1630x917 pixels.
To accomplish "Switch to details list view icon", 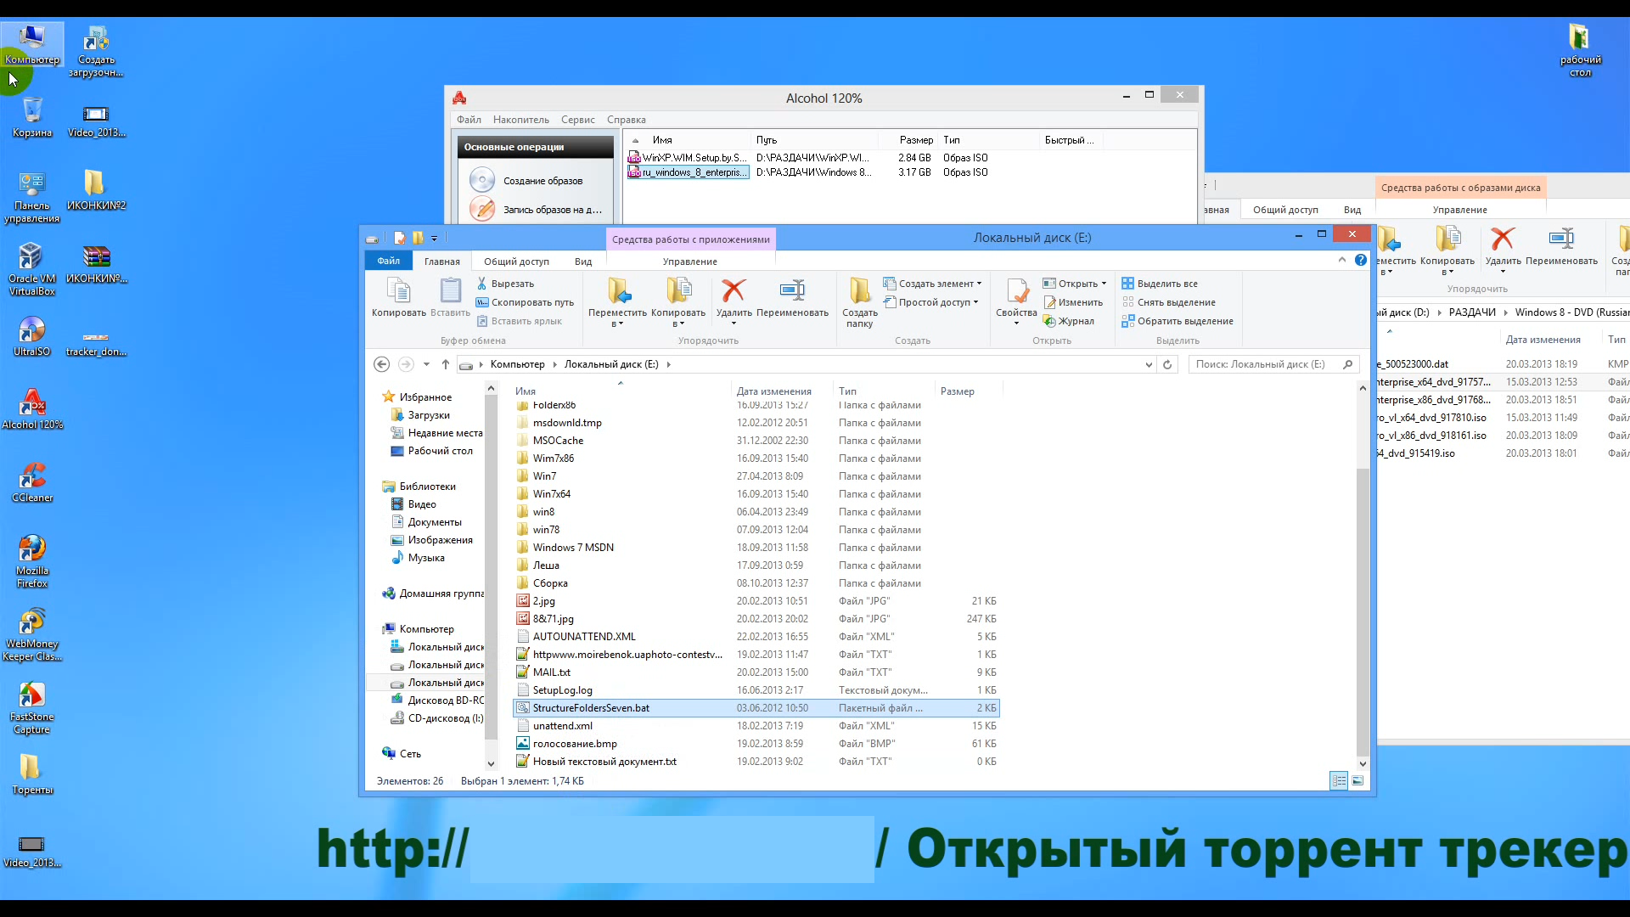I will (1339, 781).
